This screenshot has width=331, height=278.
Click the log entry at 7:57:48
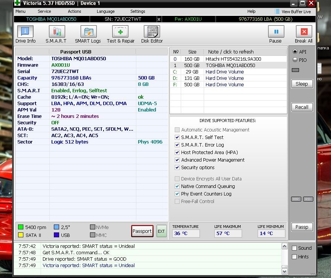click(148, 252)
